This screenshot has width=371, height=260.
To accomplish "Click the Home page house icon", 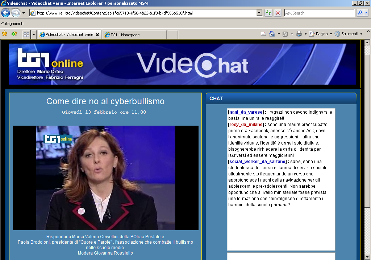I will tap(272, 34).
